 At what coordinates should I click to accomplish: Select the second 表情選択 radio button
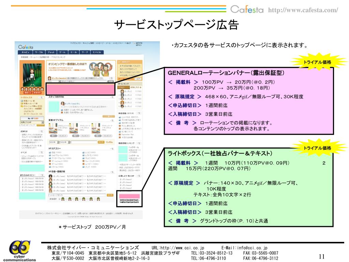[66, 199]
